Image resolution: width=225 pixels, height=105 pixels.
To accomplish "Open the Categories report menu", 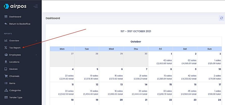I will [x=15, y=90].
